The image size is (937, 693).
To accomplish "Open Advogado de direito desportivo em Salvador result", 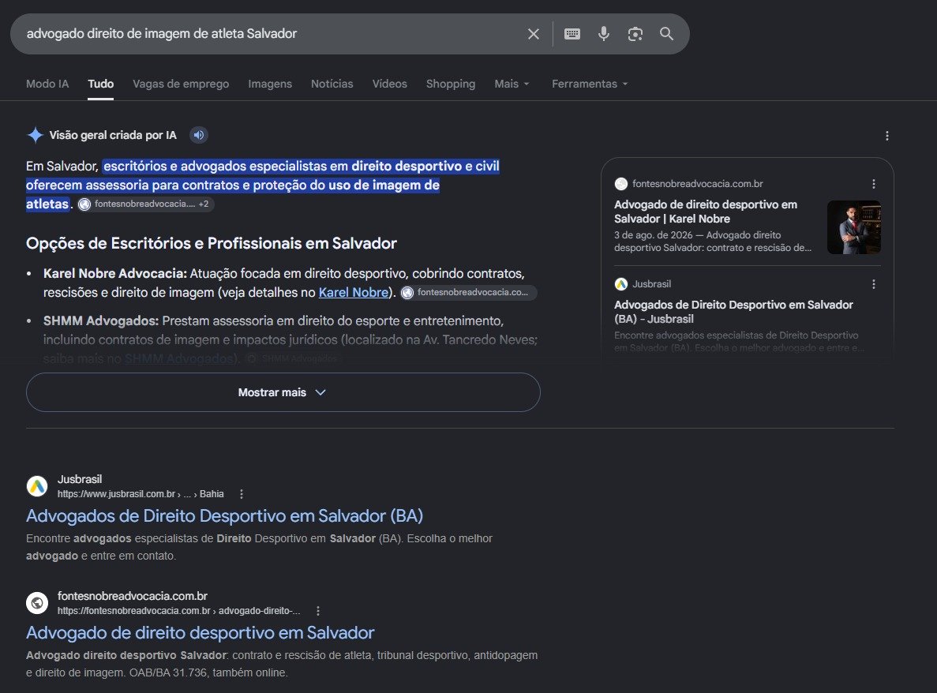I will point(201,633).
